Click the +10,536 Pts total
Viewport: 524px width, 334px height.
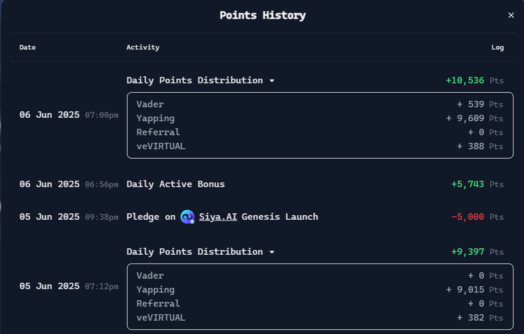[x=475, y=80]
